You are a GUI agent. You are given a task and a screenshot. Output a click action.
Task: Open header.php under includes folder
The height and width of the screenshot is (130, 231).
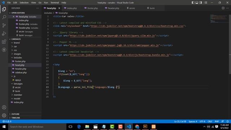tap(21, 69)
